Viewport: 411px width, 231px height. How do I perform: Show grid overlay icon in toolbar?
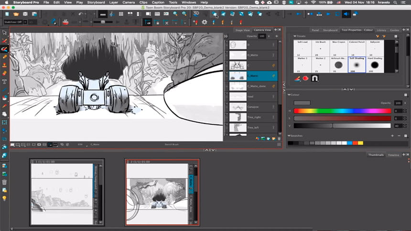[x=121, y=14]
